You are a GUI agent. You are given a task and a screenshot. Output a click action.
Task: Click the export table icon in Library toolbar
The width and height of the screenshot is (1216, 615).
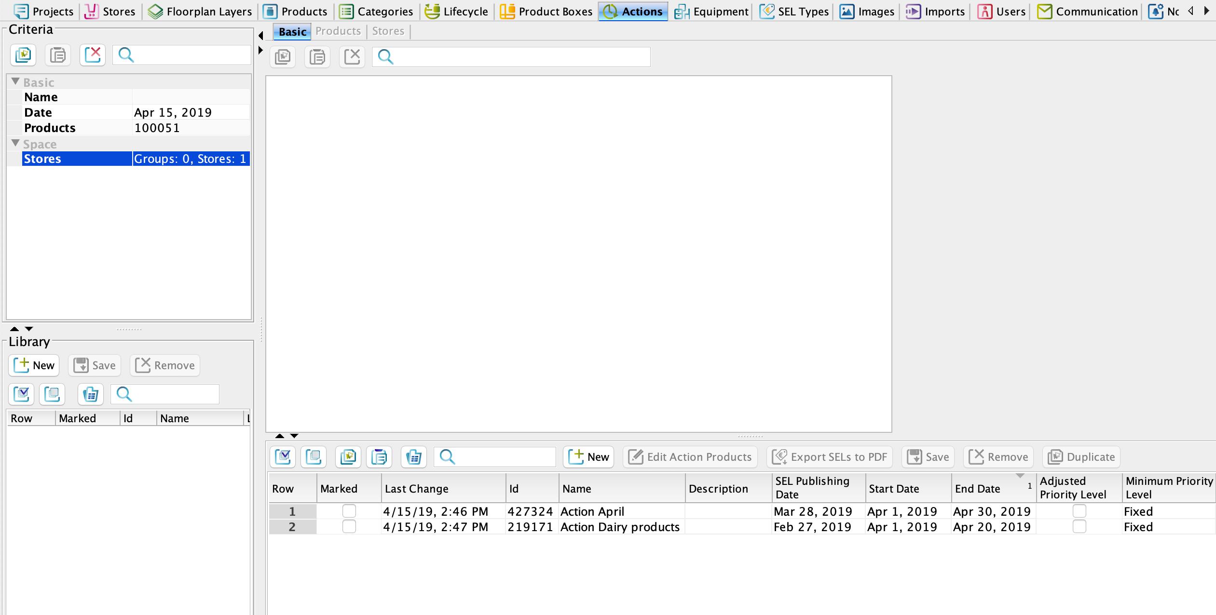point(91,394)
